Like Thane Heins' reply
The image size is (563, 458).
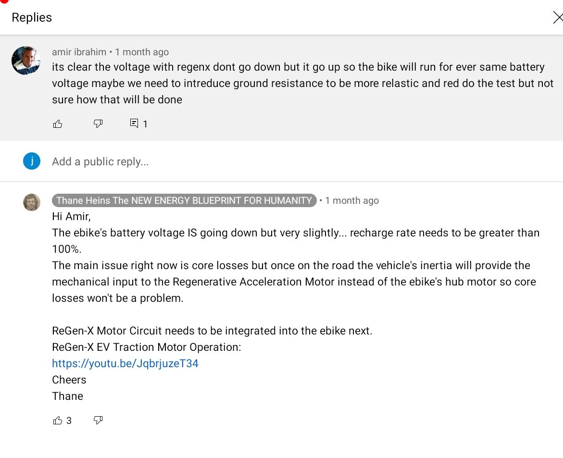pyautogui.click(x=57, y=421)
